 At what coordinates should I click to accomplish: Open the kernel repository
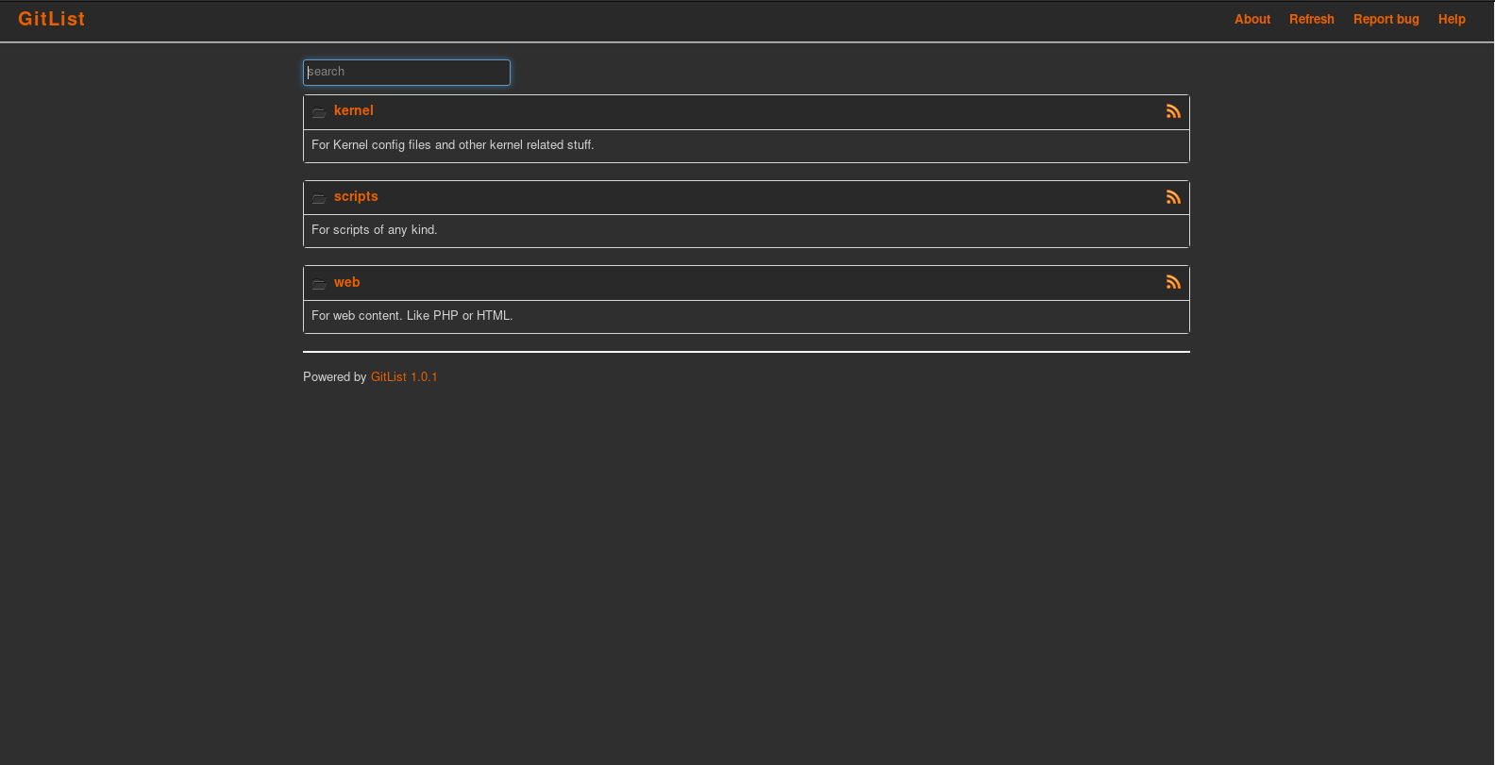point(353,110)
